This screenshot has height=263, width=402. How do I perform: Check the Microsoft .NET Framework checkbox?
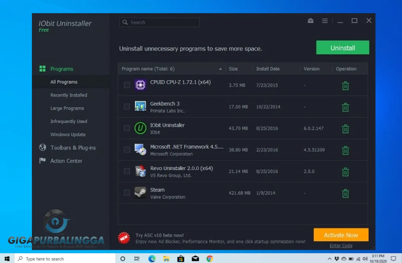126,150
